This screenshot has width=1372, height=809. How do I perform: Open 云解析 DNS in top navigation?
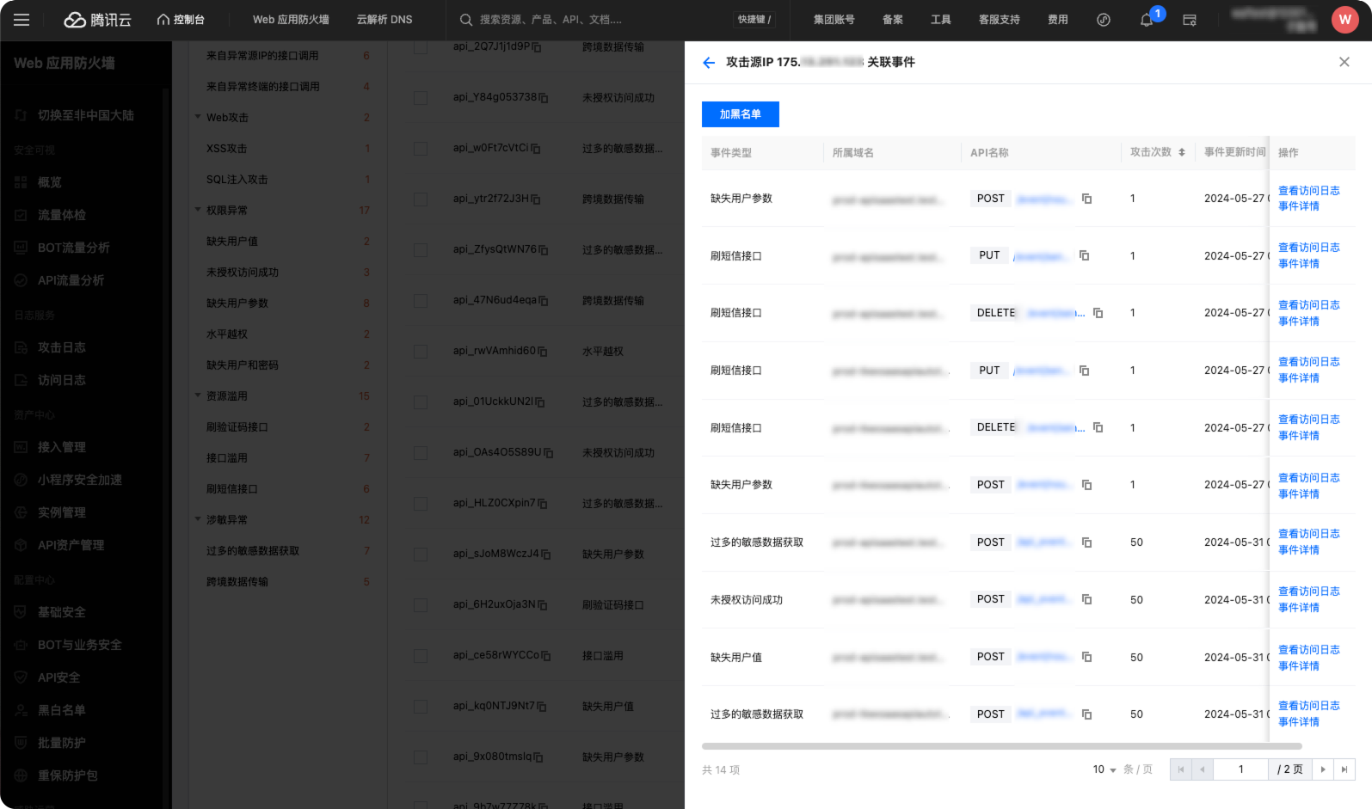coord(385,20)
